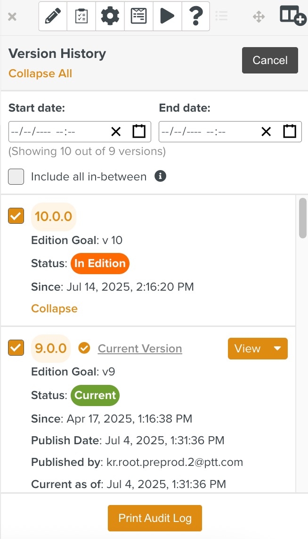Click the form list toolbar icon
The width and height of the screenshot is (308, 554).
tap(138, 16)
